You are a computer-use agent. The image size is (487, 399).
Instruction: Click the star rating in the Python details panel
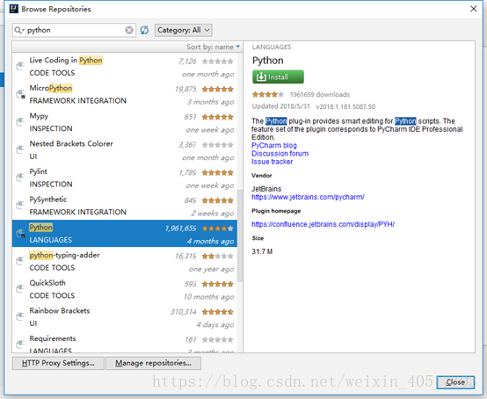pos(268,94)
